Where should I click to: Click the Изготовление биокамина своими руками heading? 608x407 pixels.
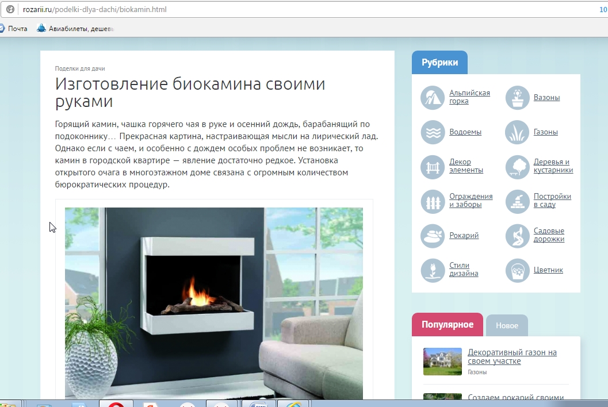pyautogui.click(x=190, y=92)
